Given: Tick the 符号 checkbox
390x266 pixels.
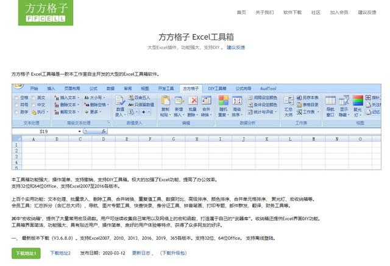Looking at the screenshot, I should point(16,105).
